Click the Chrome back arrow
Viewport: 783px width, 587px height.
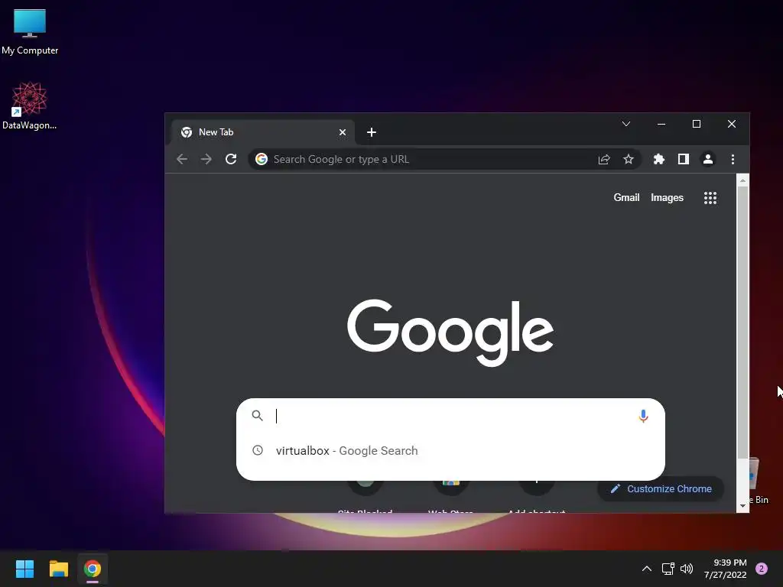pyautogui.click(x=182, y=159)
